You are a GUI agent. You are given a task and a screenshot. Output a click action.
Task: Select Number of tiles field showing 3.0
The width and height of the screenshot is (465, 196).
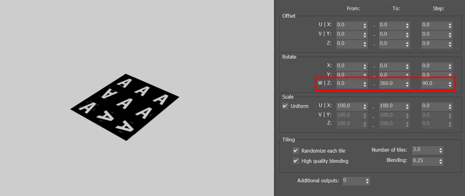coord(425,150)
